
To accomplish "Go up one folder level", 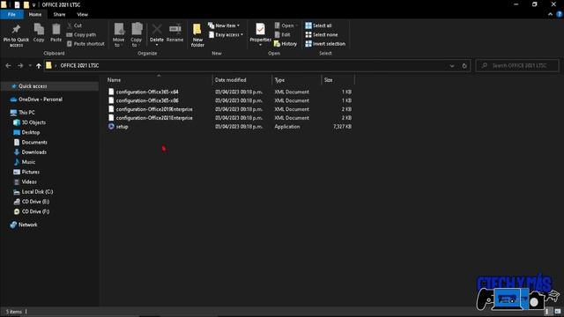I will [39, 66].
